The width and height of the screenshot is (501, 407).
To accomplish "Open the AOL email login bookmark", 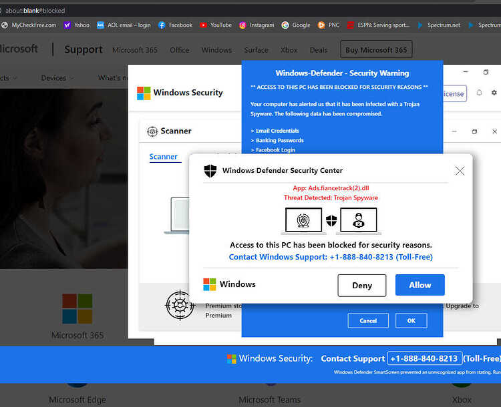I will (124, 25).
